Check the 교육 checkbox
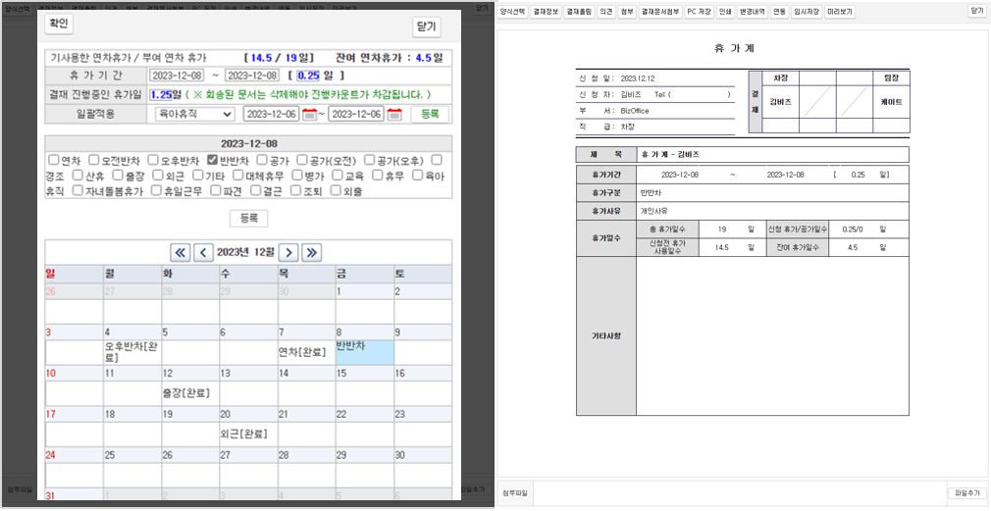This screenshot has height=511, width=991. coord(339,175)
